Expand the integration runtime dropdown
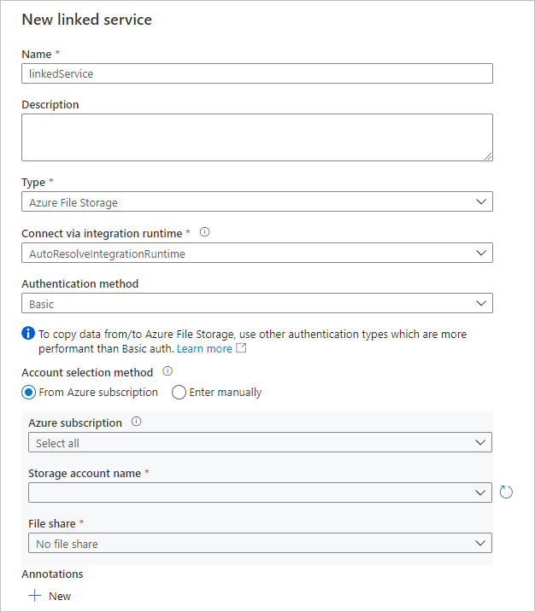The image size is (535, 612). point(256,254)
